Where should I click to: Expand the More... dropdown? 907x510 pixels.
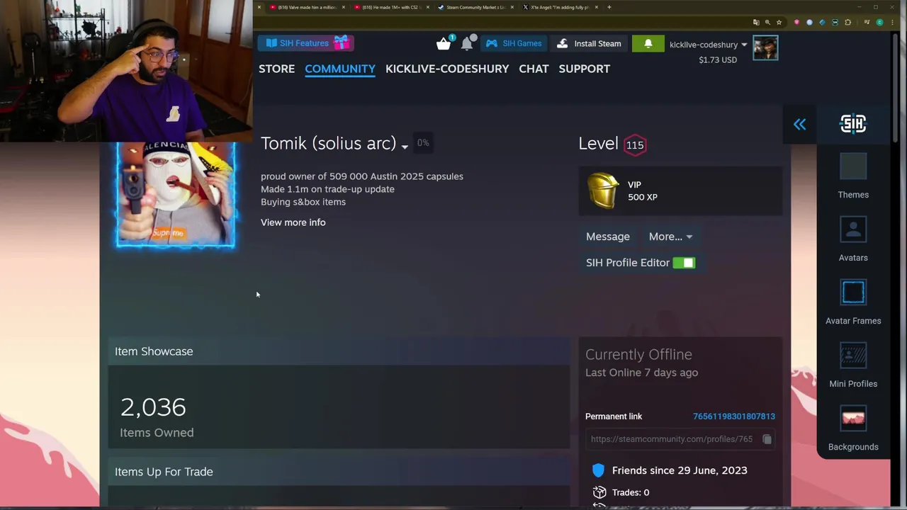[670, 237]
